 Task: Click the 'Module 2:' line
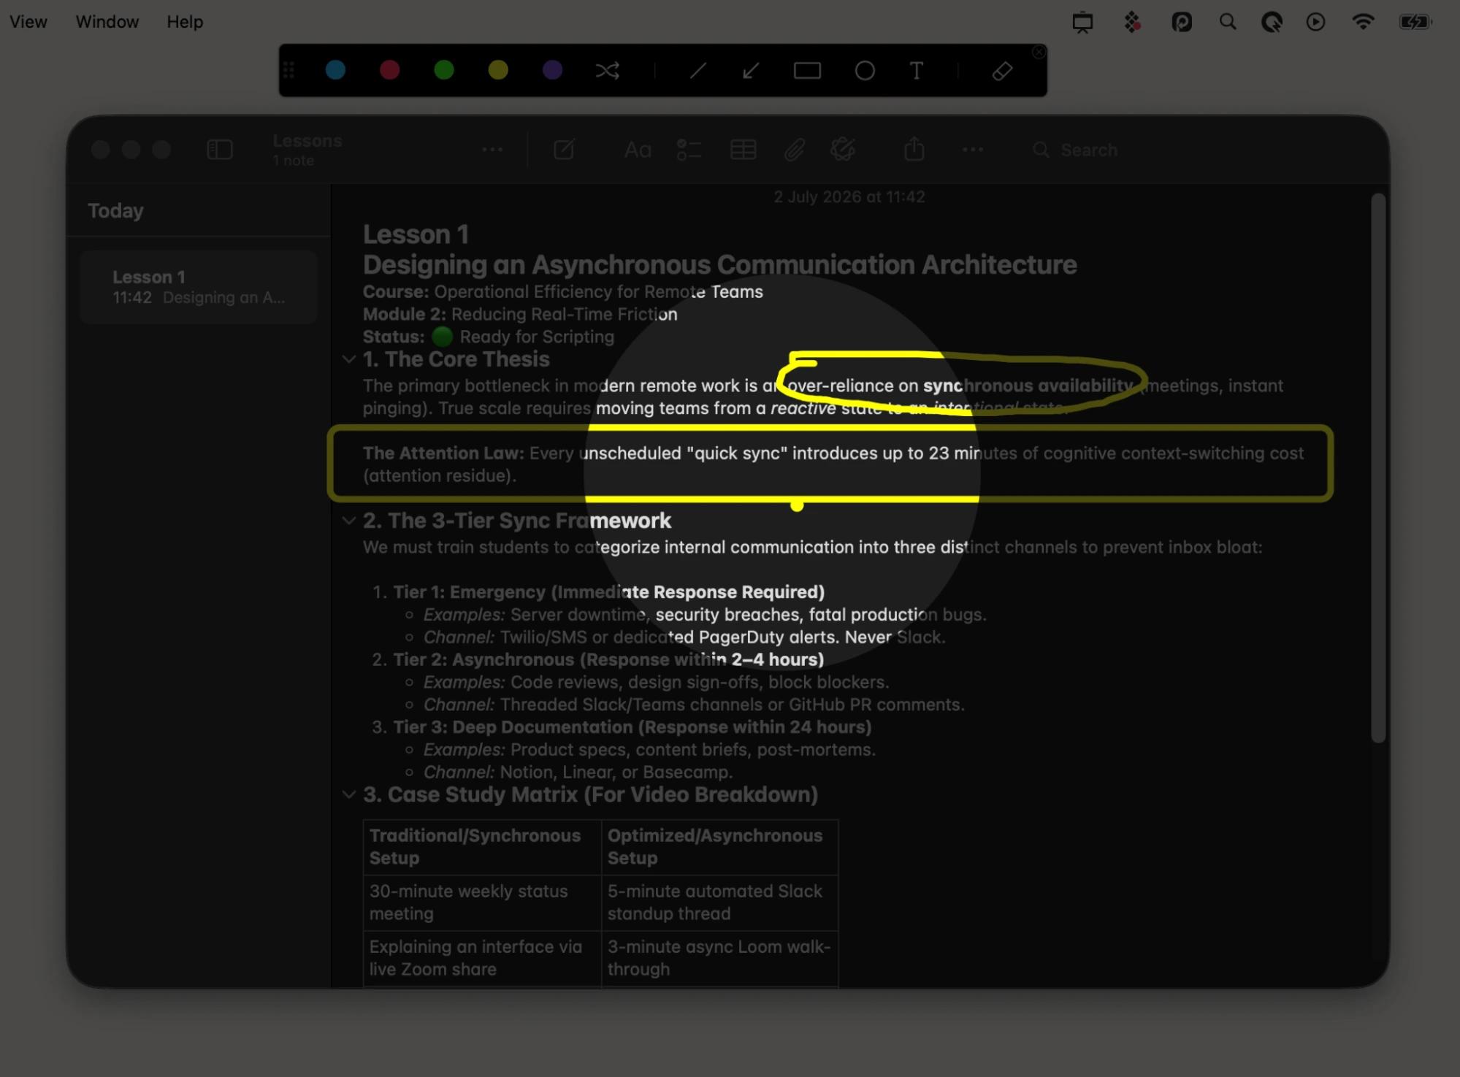(520, 314)
